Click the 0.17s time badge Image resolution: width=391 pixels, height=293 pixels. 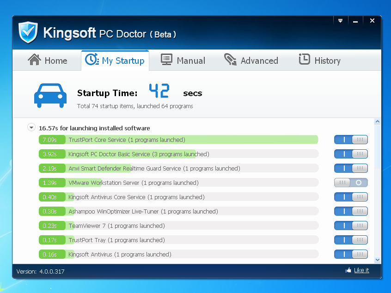pos(52,240)
